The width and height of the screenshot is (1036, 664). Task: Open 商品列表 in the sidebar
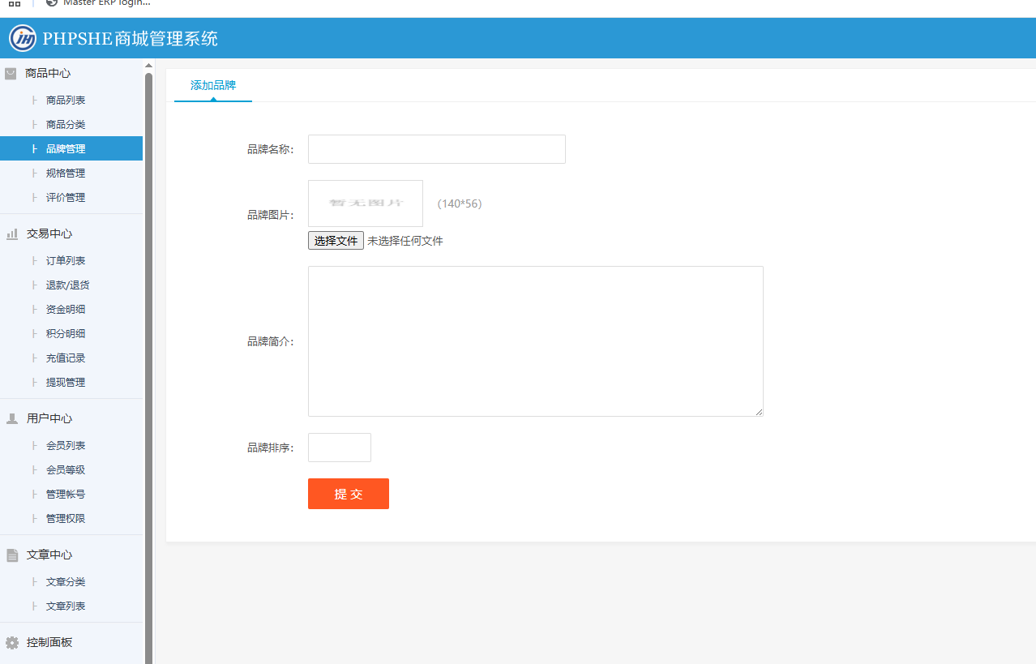click(66, 101)
